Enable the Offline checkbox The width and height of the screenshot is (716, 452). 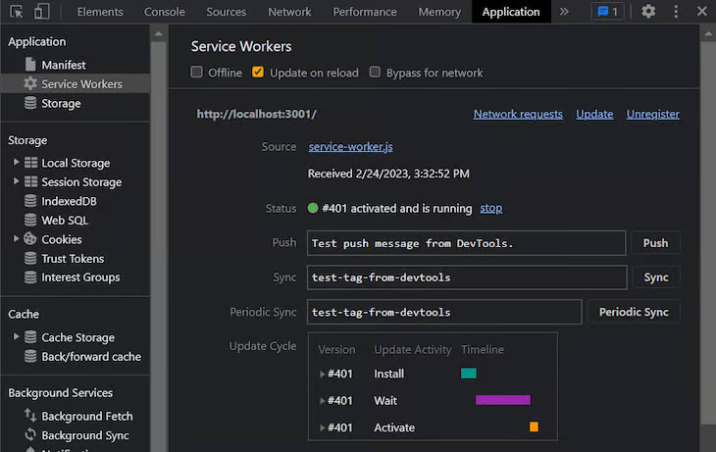coord(196,73)
